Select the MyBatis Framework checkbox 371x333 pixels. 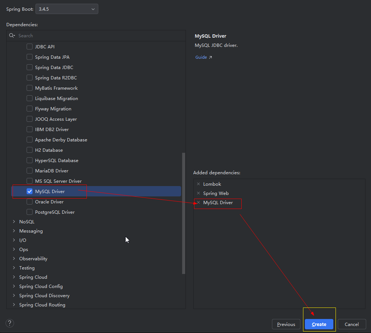pyautogui.click(x=30, y=88)
